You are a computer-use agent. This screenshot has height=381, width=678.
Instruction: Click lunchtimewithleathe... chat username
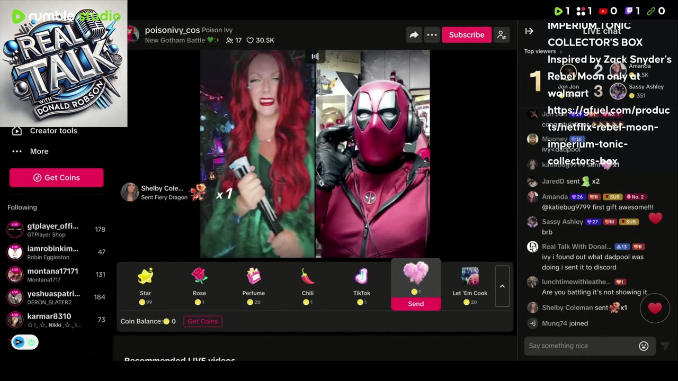pyautogui.click(x=576, y=282)
